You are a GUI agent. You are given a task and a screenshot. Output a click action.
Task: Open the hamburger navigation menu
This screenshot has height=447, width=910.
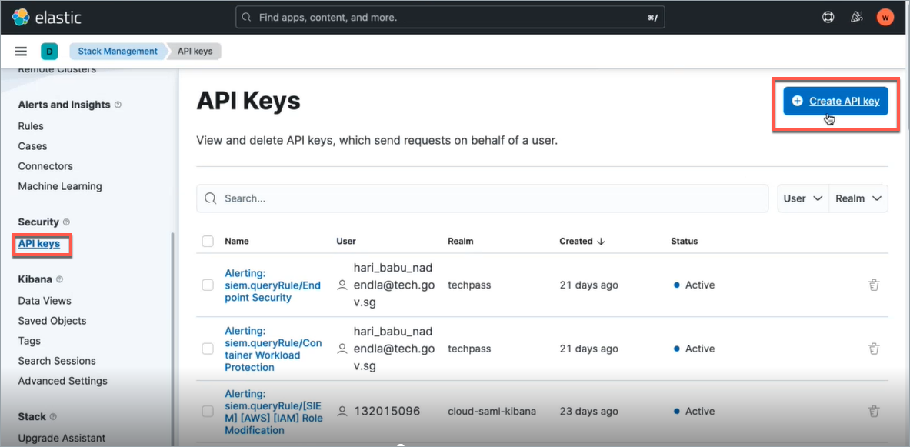pyautogui.click(x=21, y=51)
